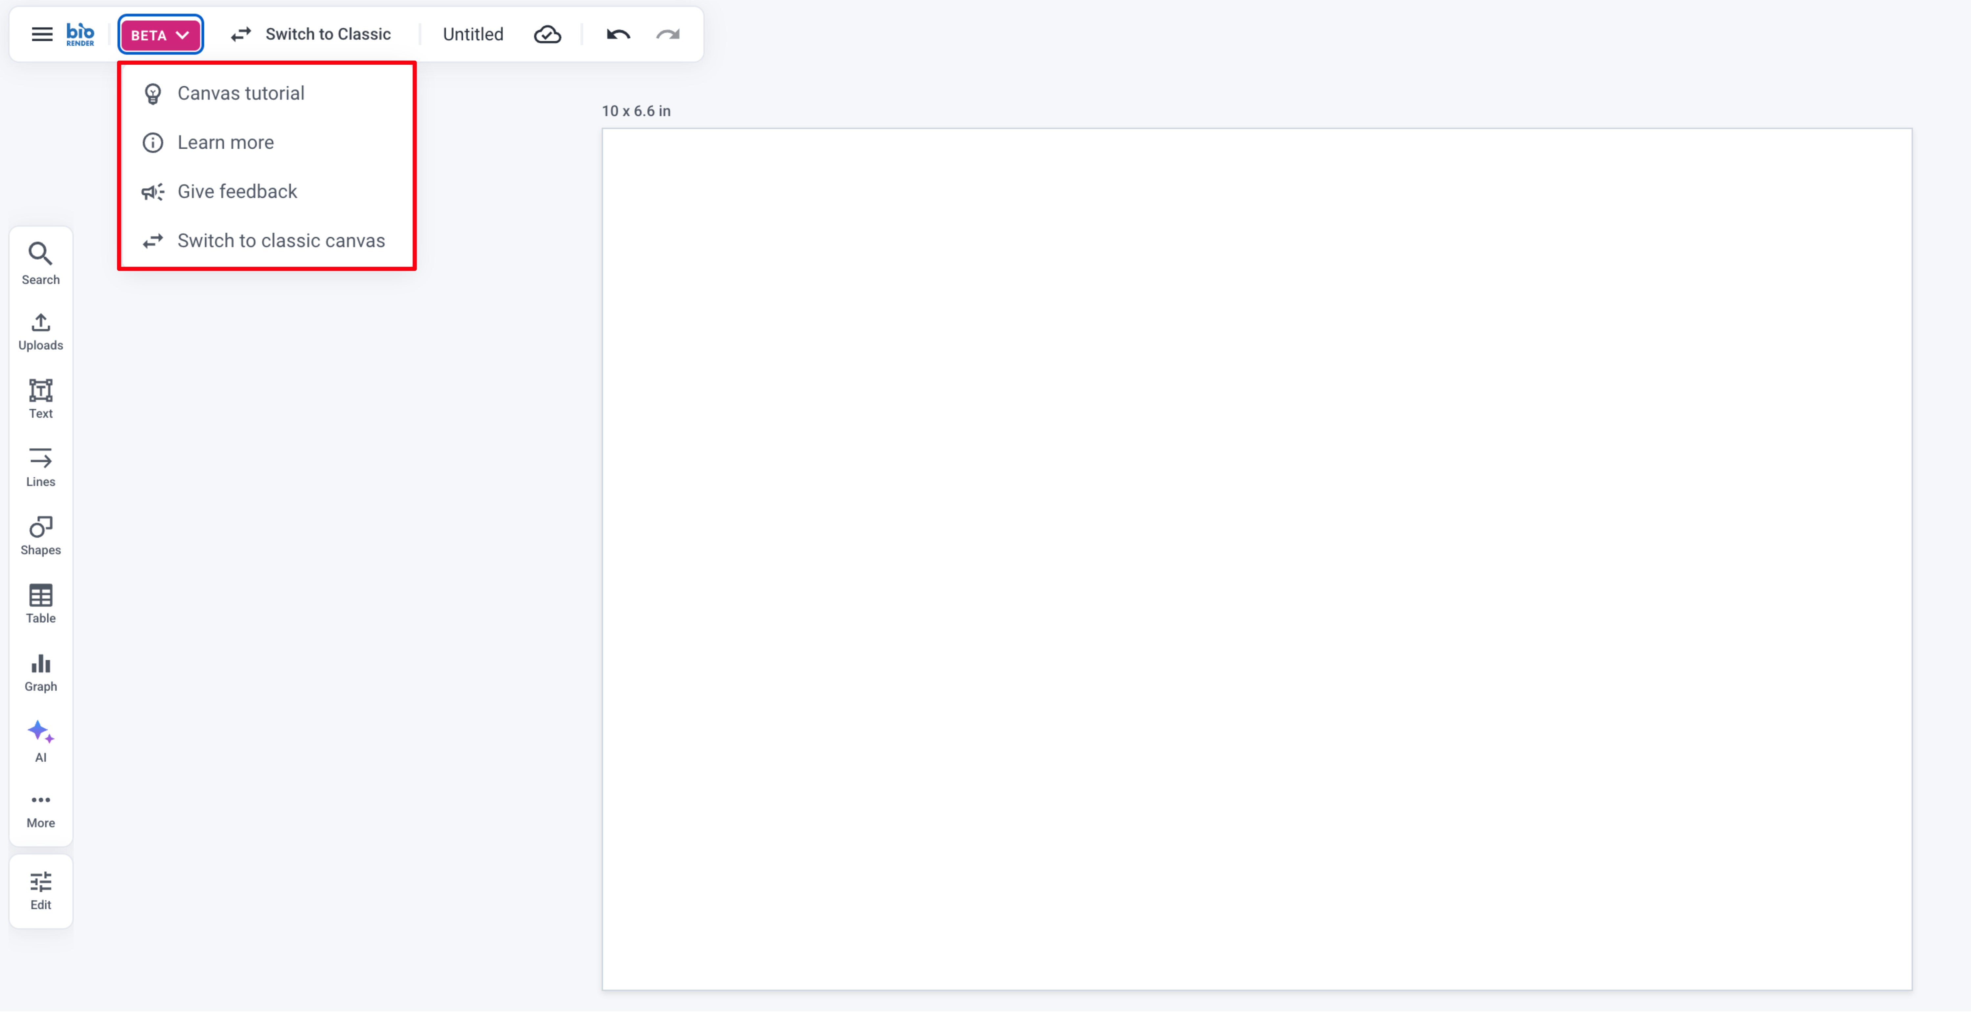The height and width of the screenshot is (1015, 1971).
Task: Redo the last action
Action: (668, 34)
